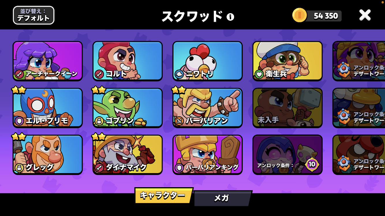This screenshot has height=216, width=385.
Task: Click the level 10 unlock badge
Action: (x=312, y=165)
